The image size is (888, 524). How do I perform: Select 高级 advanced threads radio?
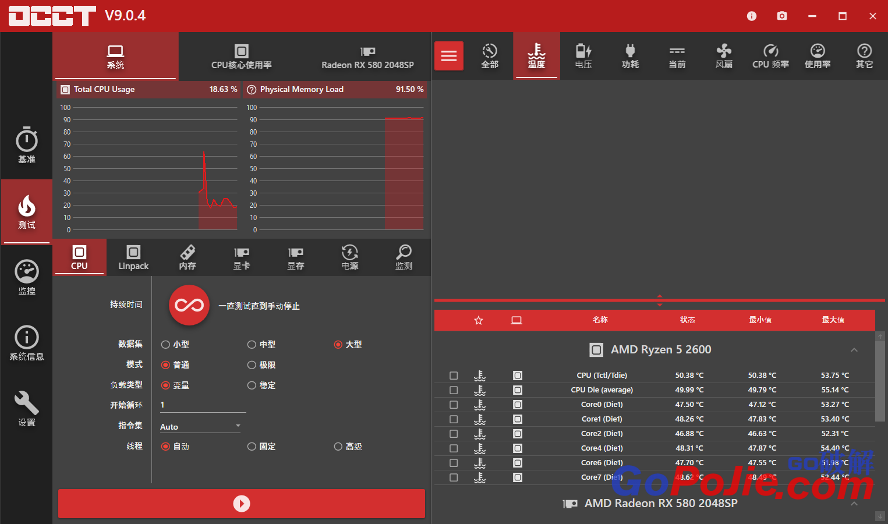tap(348, 447)
